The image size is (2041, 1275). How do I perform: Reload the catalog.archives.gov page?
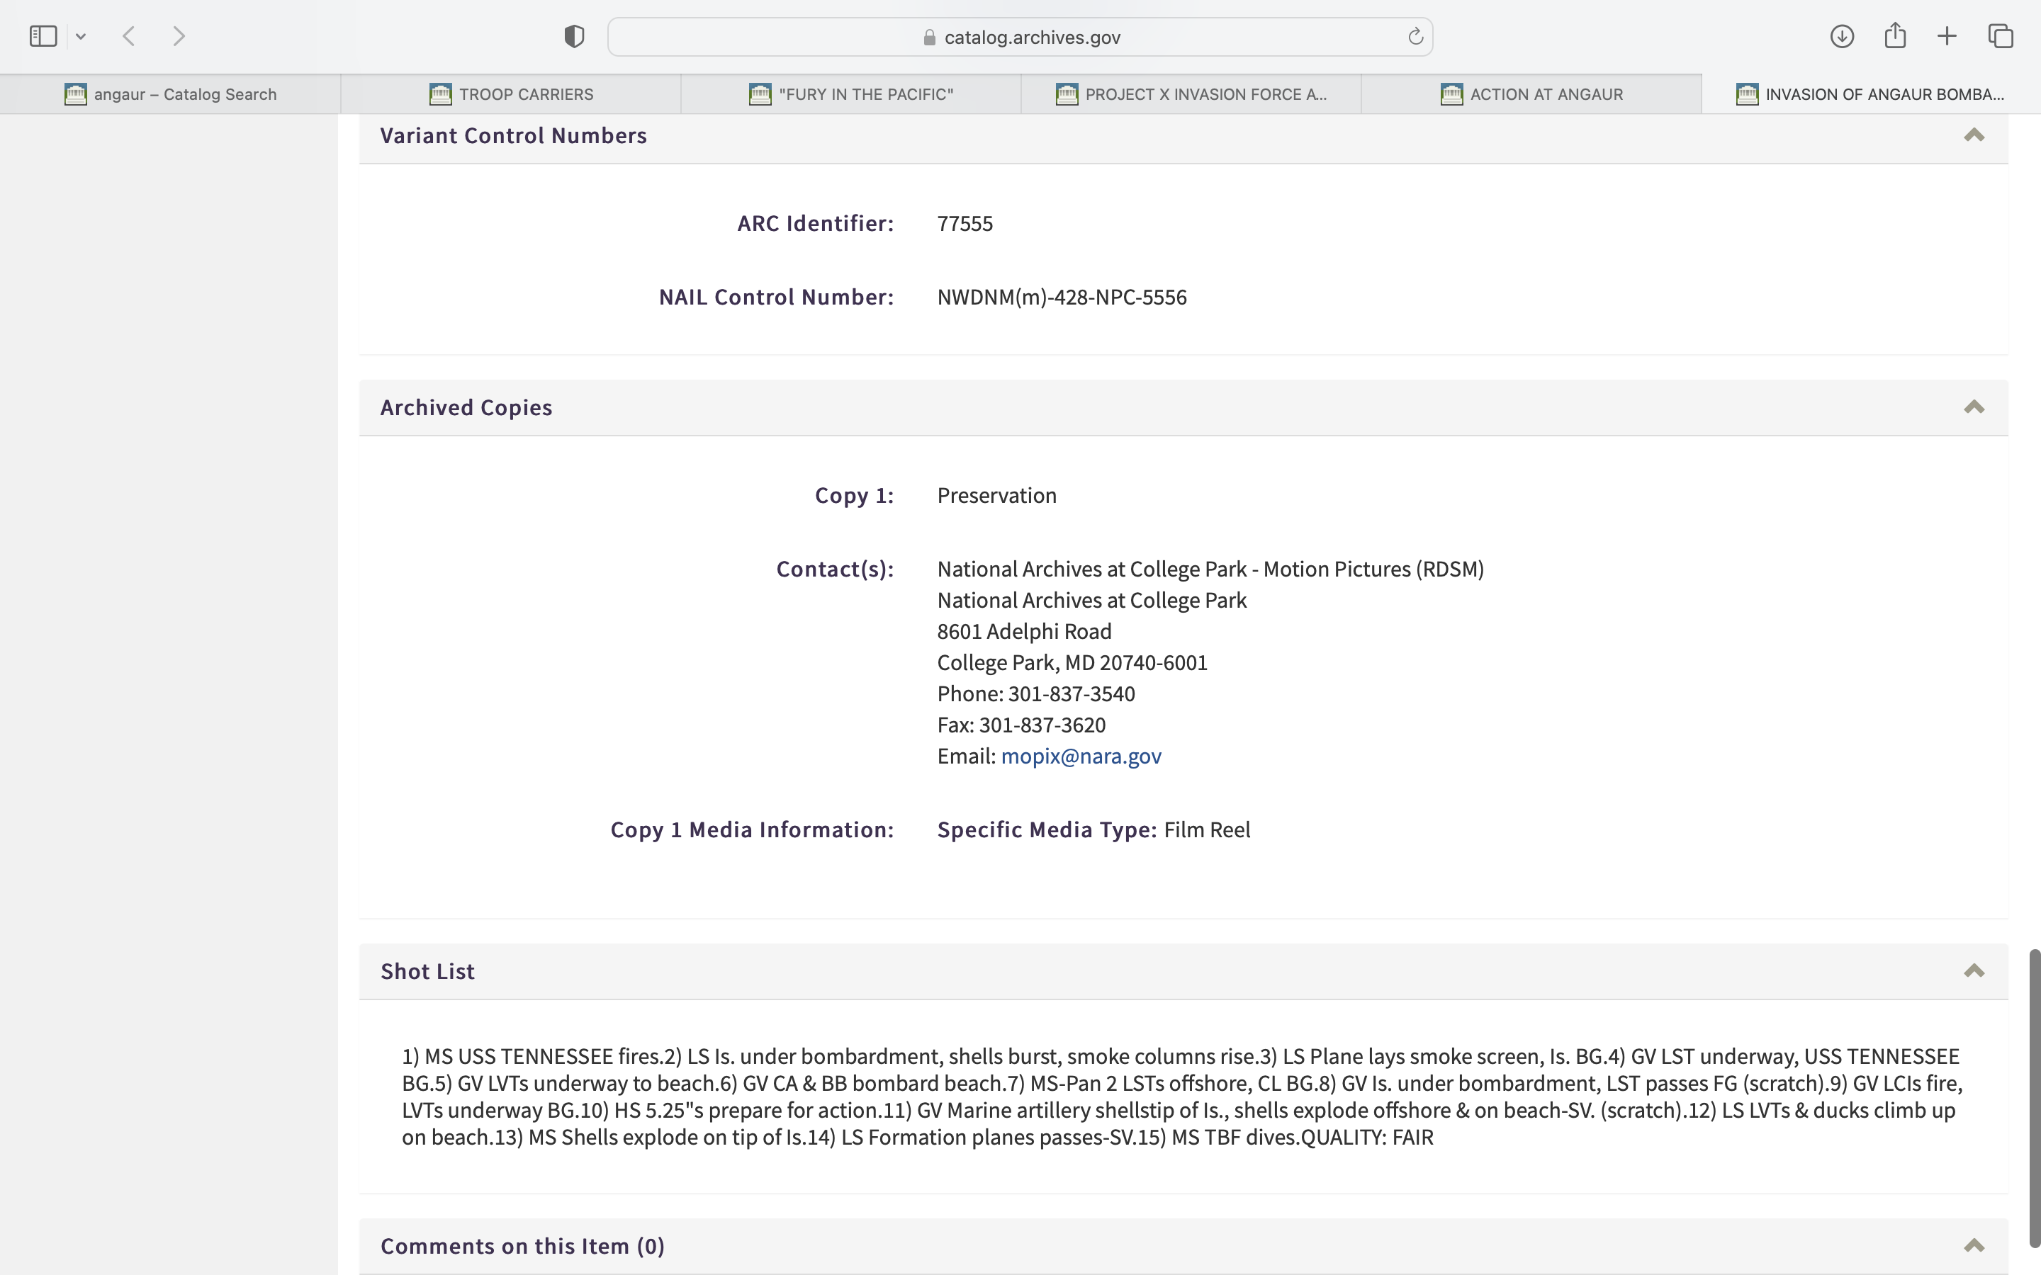click(1415, 36)
